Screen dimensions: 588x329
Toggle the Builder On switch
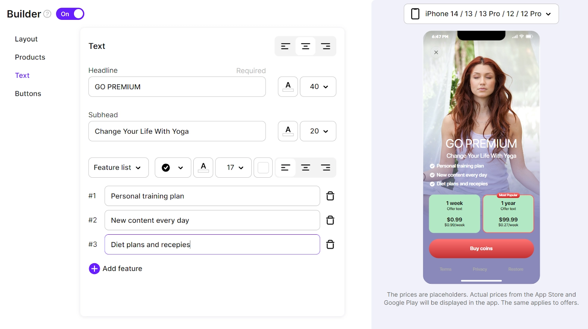pyautogui.click(x=70, y=14)
